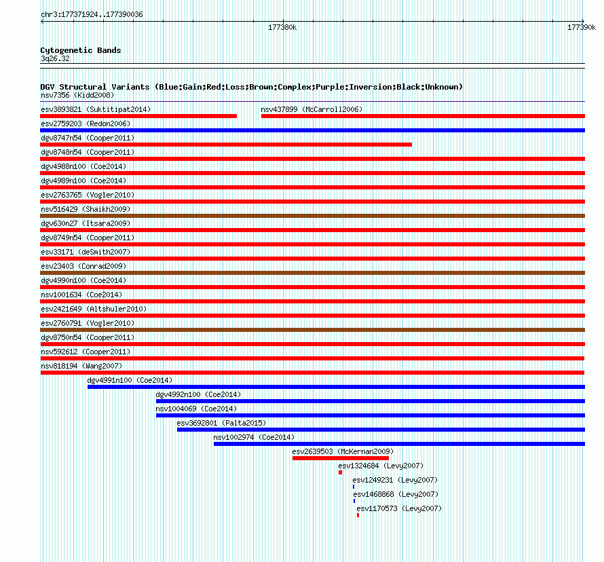Click the esv3692801 (Palta2015) label
Image resolution: width=604 pixels, height=562 pixels.
(221, 423)
